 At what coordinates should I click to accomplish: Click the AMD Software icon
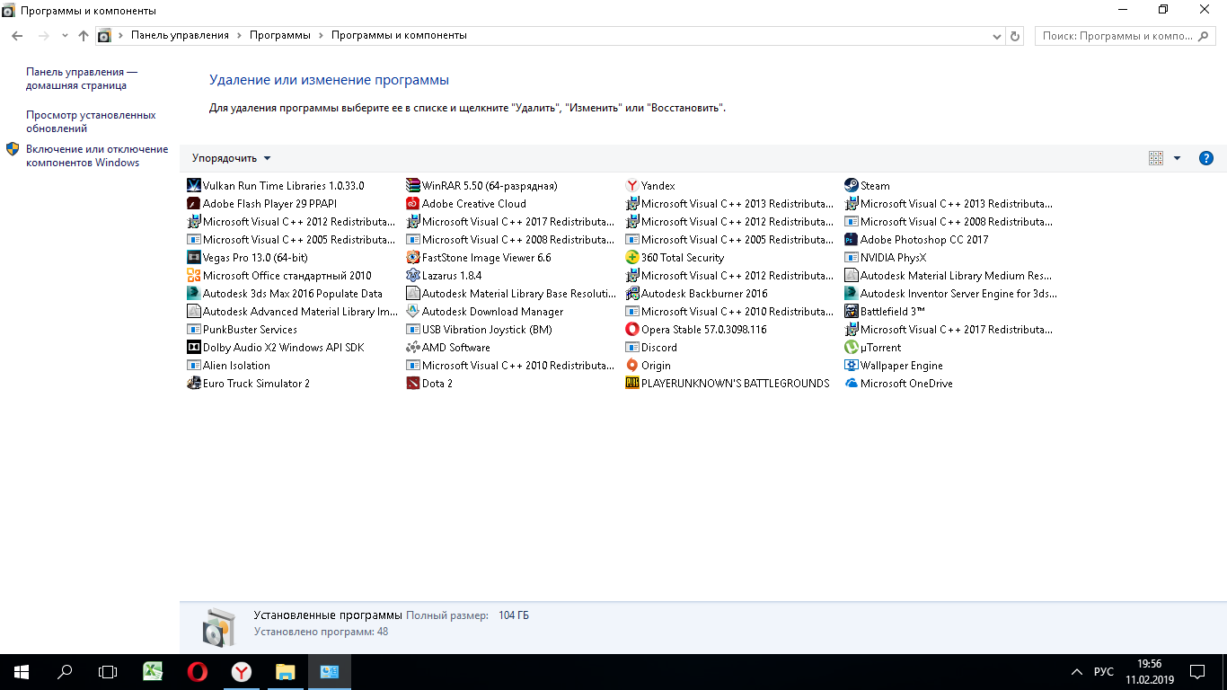[x=413, y=348]
